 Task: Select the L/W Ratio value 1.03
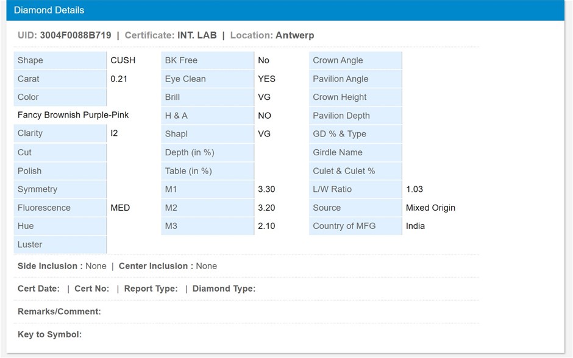pos(415,189)
